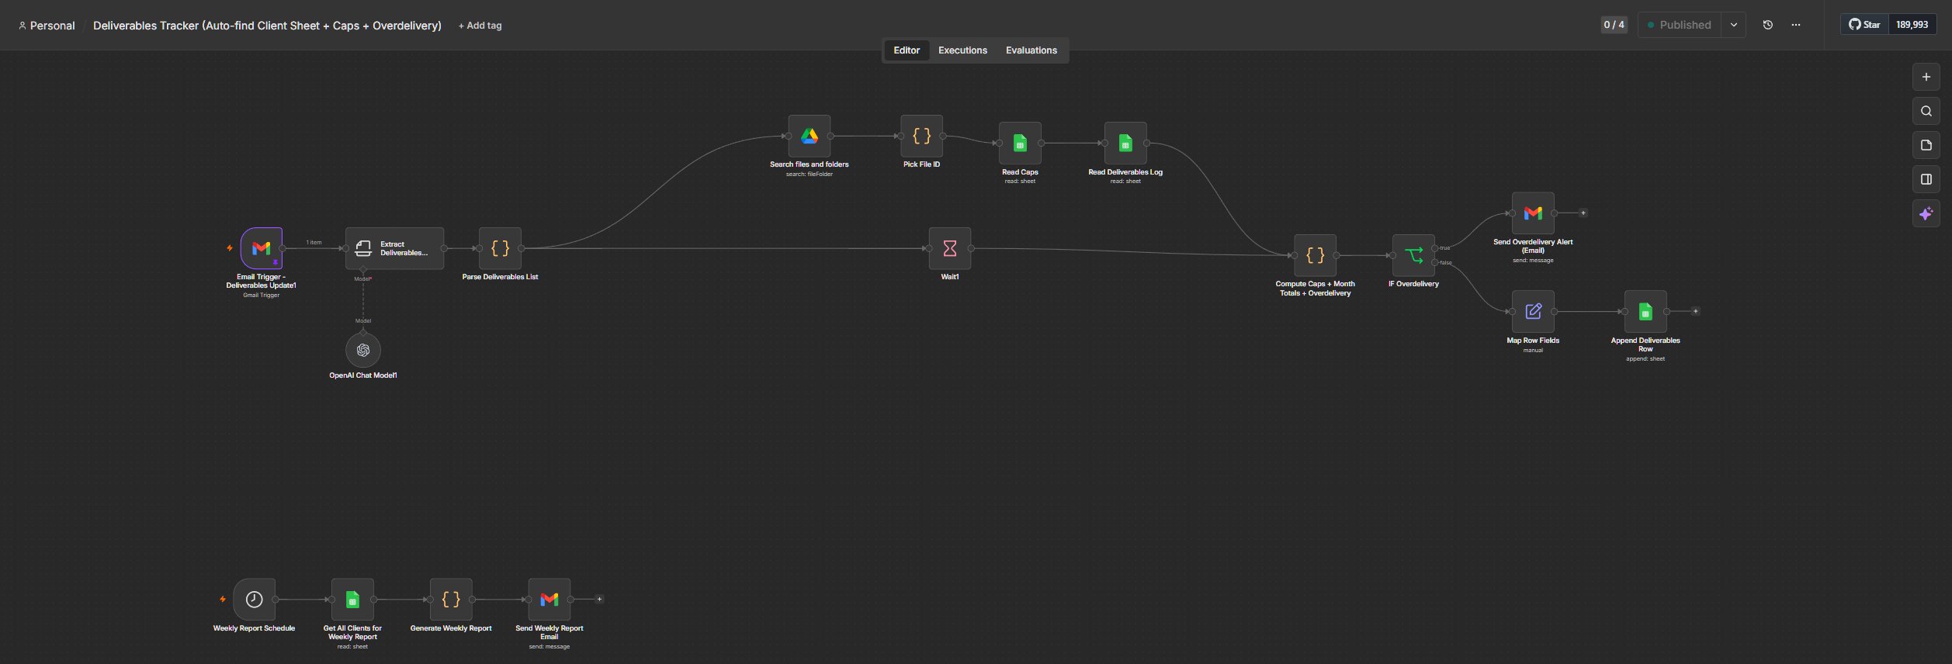Viewport: 1952px width, 664px height.
Task: Click the GitHub Star button
Action: [x=1864, y=25]
